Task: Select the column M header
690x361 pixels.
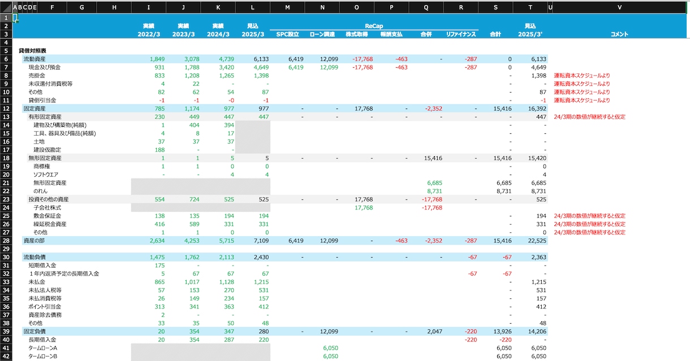Action: pos(287,7)
